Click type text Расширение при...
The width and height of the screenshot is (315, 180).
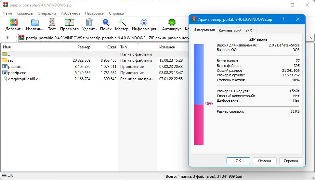coord(137,79)
